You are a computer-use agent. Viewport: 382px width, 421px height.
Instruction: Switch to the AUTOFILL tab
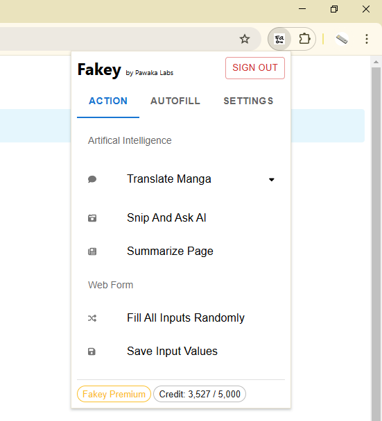(175, 101)
